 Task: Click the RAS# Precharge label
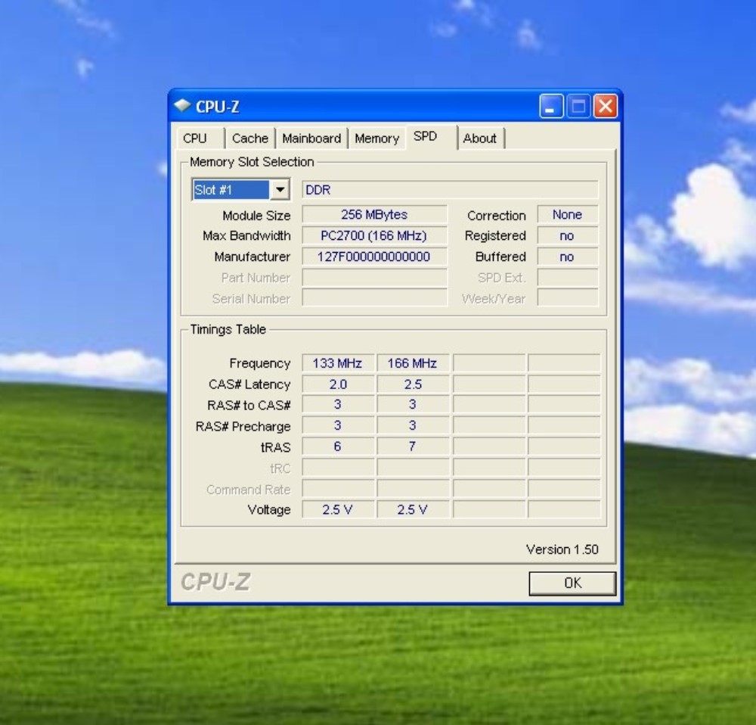coord(243,426)
